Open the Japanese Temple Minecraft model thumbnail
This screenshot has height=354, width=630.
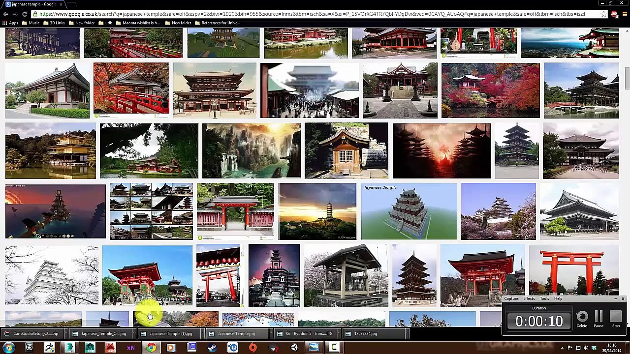point(409,211)
